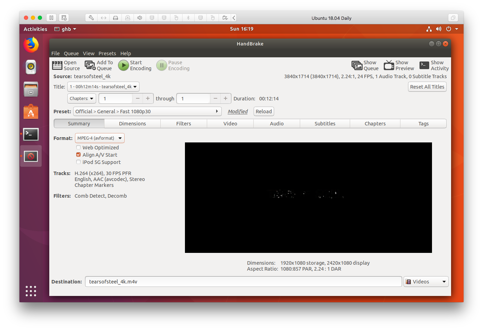Click the green Start Encoding play icon
Screen dimensions: 483x330
124,65
